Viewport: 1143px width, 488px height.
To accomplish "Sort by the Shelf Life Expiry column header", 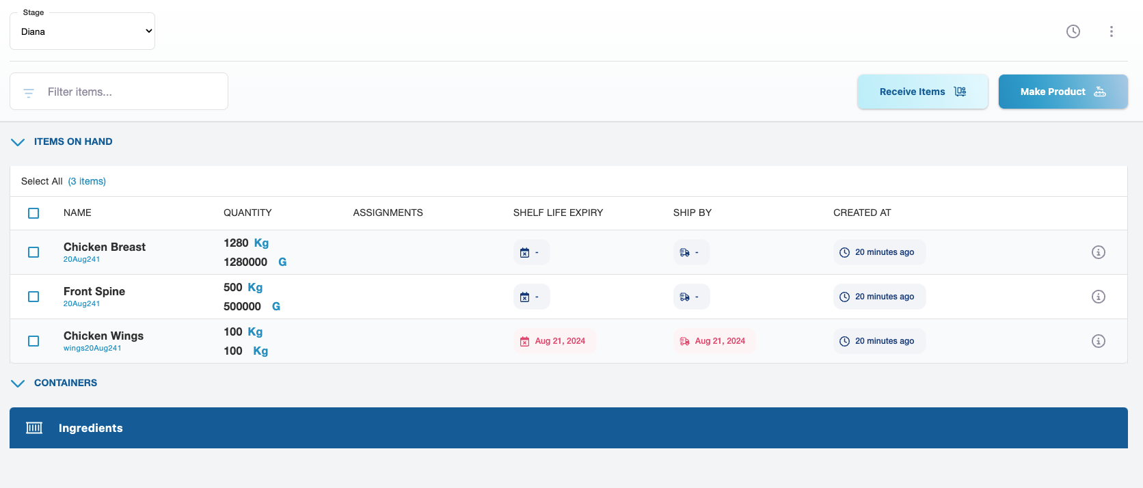I will [x=558, y=213].
